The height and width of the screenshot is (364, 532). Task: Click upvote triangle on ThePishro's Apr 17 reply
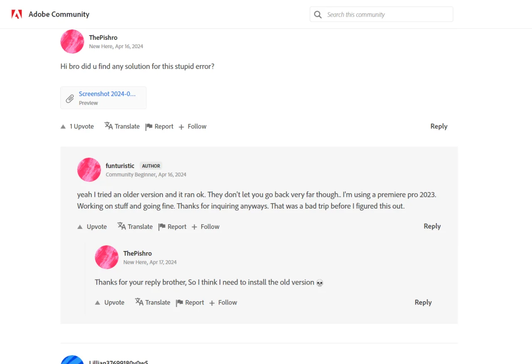tap(98, 303)
